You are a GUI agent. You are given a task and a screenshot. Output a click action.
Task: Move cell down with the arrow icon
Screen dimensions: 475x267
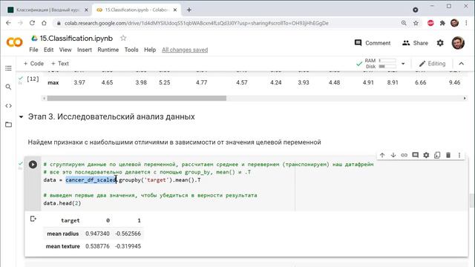click(393, 155)
